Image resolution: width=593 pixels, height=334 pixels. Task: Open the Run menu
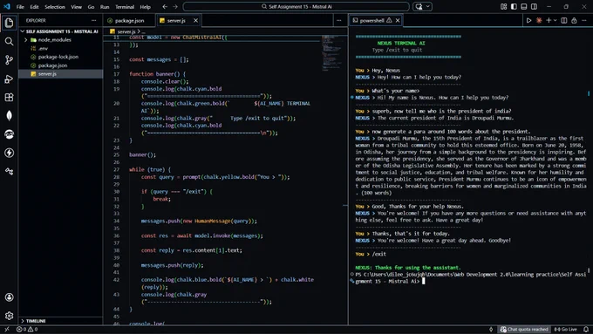tap(105, 7)
